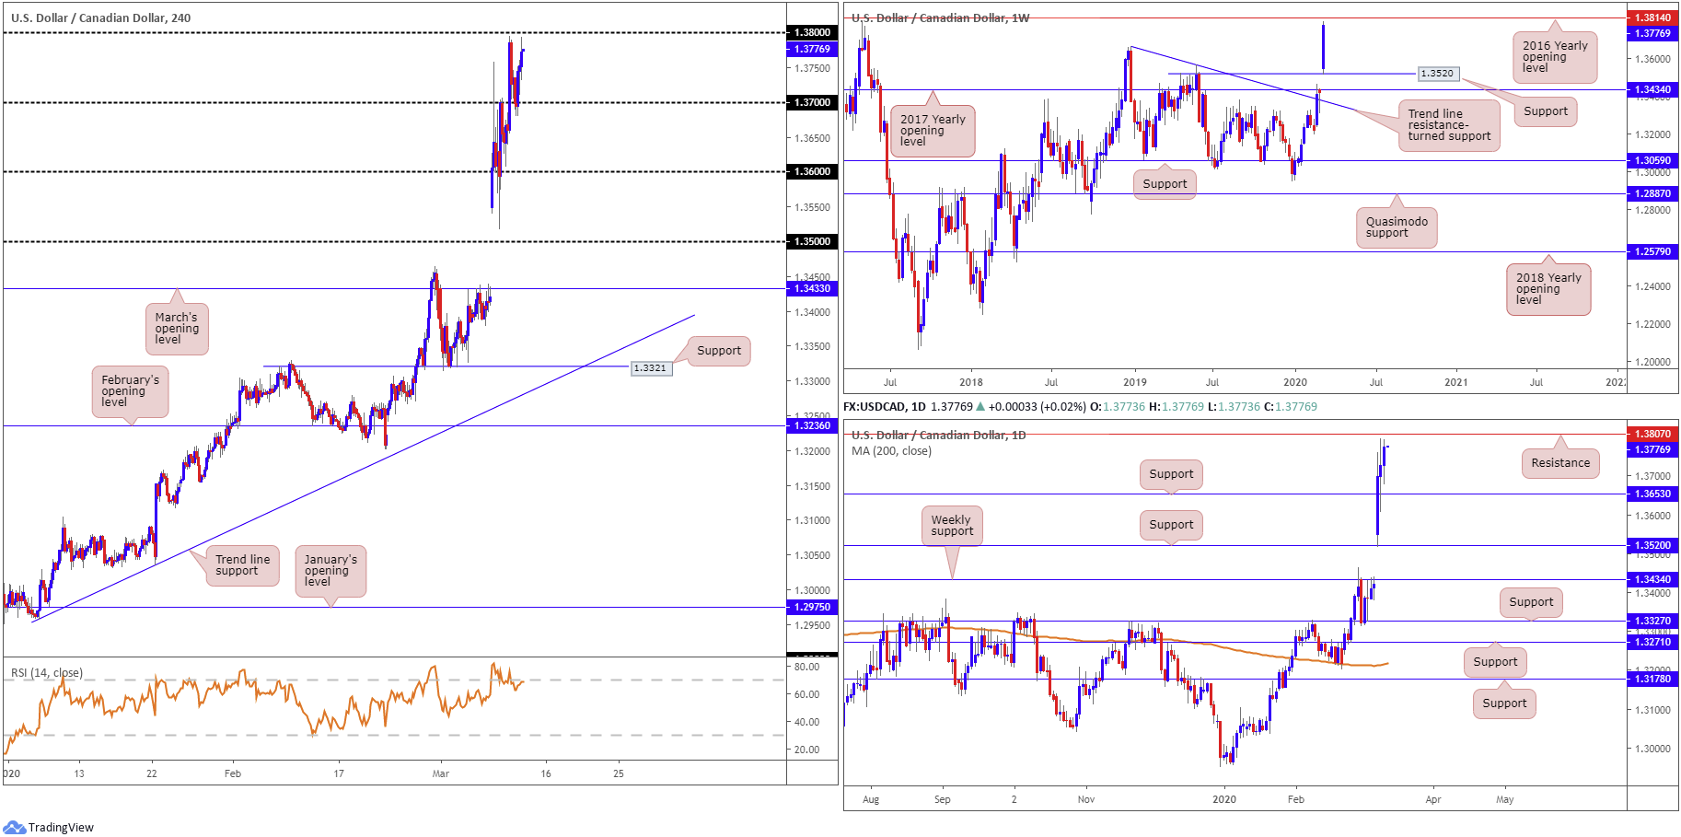
Task: Click the 1.33270 daily price label
Action: click(x=1652, y=621)
